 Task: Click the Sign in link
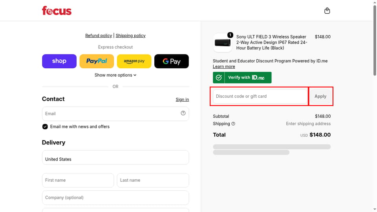click(182, 99)
